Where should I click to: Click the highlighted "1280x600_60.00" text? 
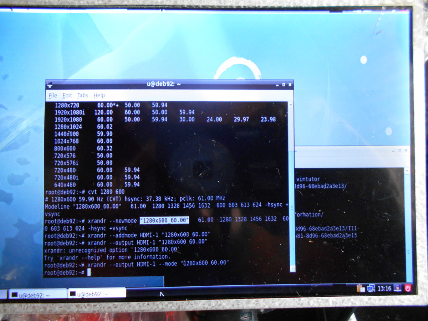[164, 220]
